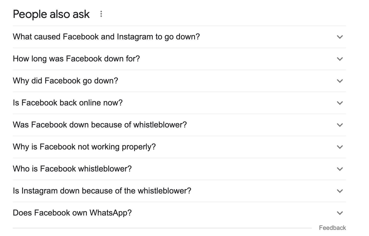The height and width of the screenshot is (236, 369).
Task: Expand the chevron for 'Who is Facebook whistleblower?'
Action: pyautogui.click(x=340, y=169)
